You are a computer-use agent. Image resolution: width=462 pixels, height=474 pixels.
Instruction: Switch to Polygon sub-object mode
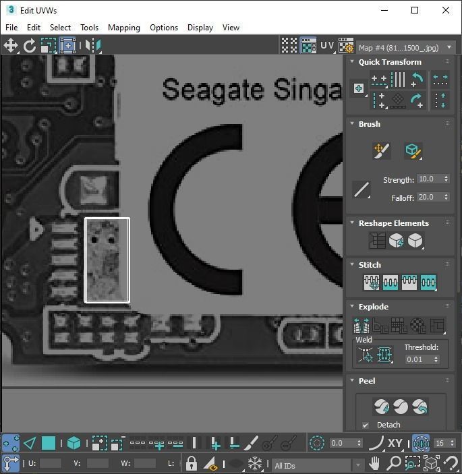(49, 443)
